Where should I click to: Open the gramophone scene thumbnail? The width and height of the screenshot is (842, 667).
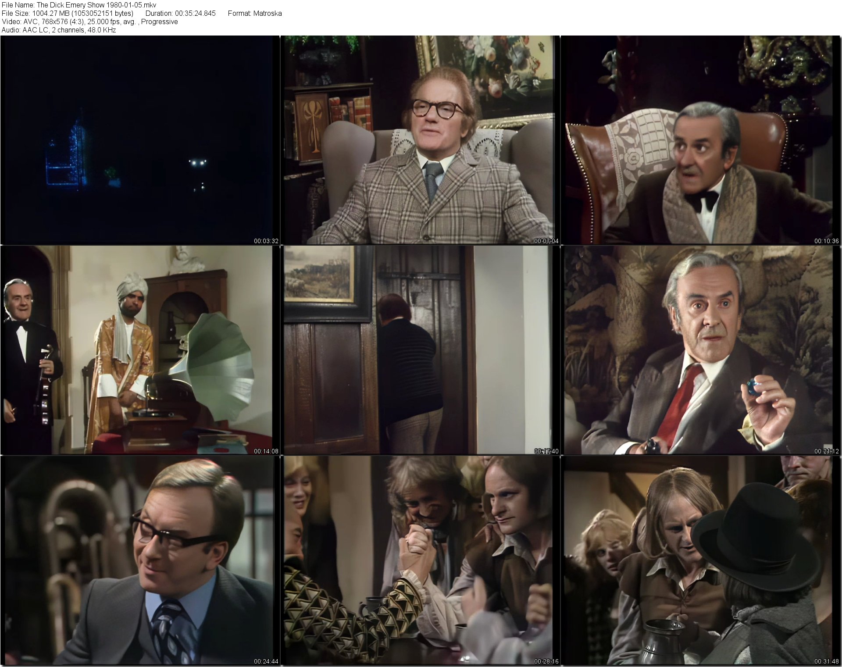[x=139, y=350]
